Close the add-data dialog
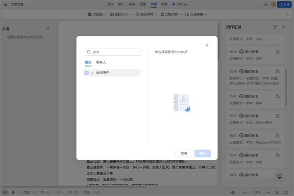294x196 pixels. coord(207,45)
